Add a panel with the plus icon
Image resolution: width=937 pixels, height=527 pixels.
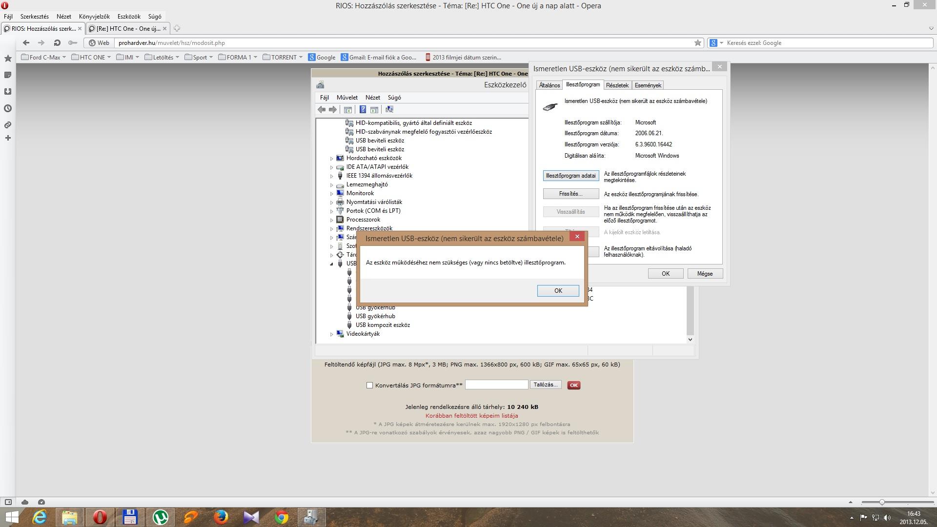point(8,138)
